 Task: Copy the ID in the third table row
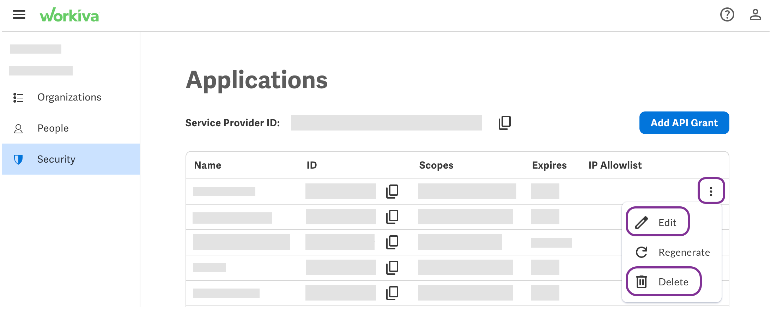(392, 242)
